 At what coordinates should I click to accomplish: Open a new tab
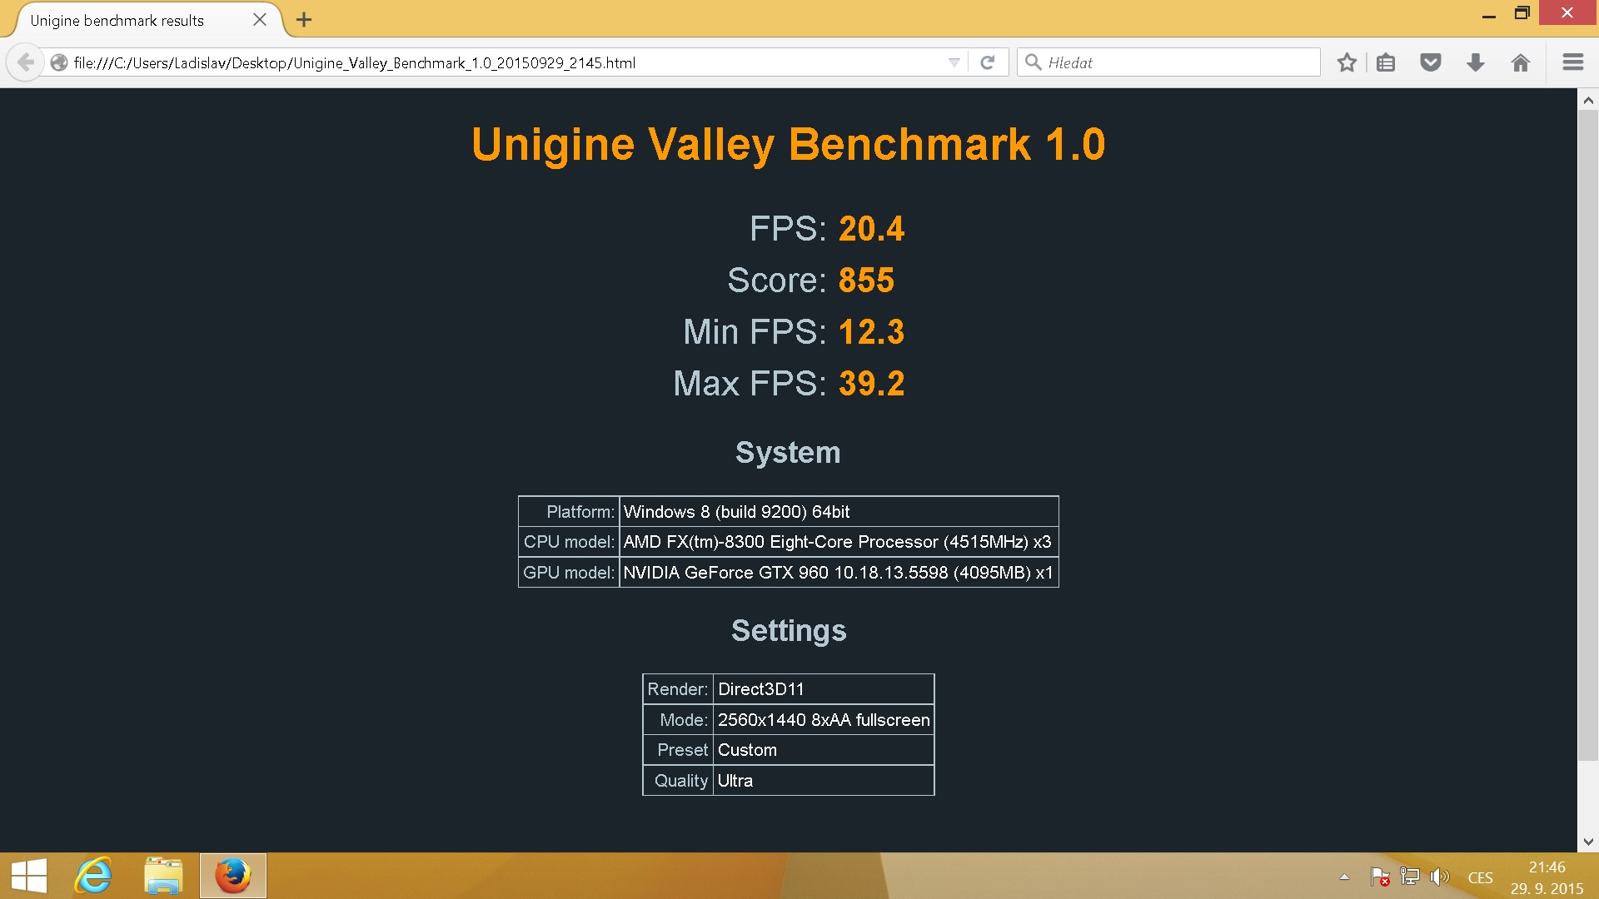(x=304, y=20)
